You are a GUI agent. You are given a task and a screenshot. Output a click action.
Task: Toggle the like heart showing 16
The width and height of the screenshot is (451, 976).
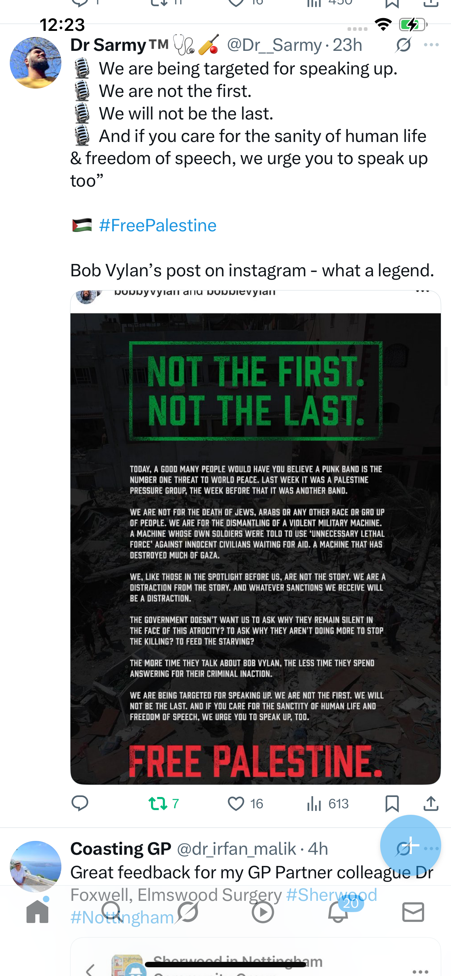(x=245, y=804)
